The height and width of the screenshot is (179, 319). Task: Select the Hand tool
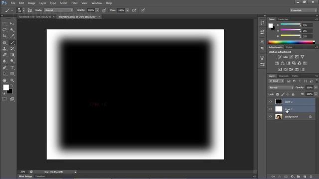click(4, 81)
